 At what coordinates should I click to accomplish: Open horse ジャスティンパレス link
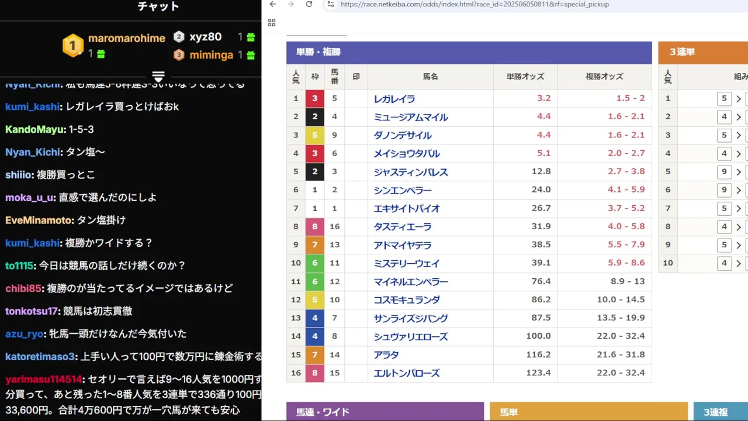pos(411,172)
